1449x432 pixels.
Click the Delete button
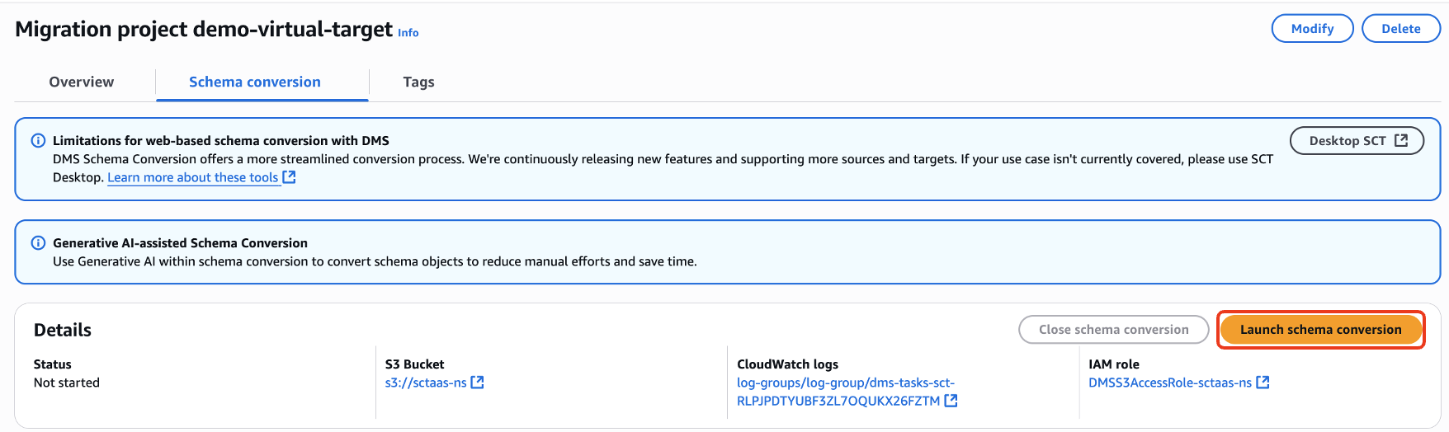(x=1400, y=29)
